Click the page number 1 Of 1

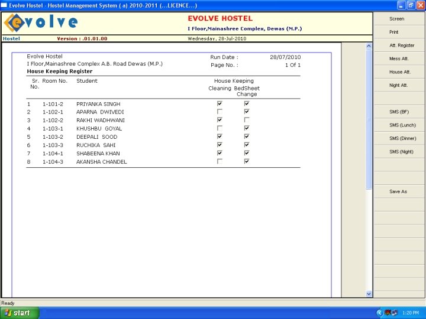pyautogui.click(x=293, y=65)
